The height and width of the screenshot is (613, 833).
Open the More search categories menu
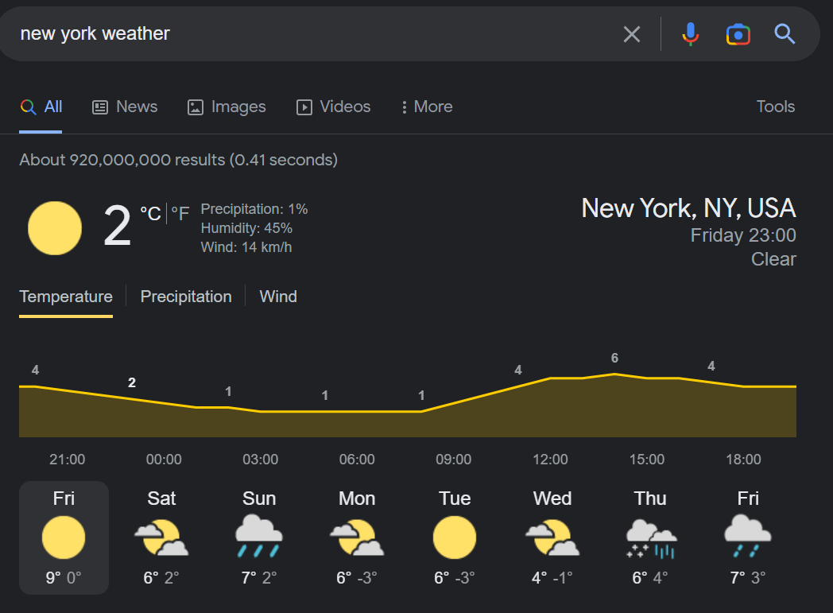pyautogui.click(x=427, y=107)
